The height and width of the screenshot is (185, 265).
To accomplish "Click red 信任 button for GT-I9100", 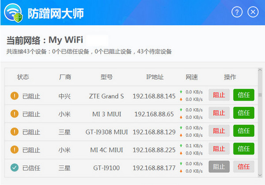I will [243, 167].
